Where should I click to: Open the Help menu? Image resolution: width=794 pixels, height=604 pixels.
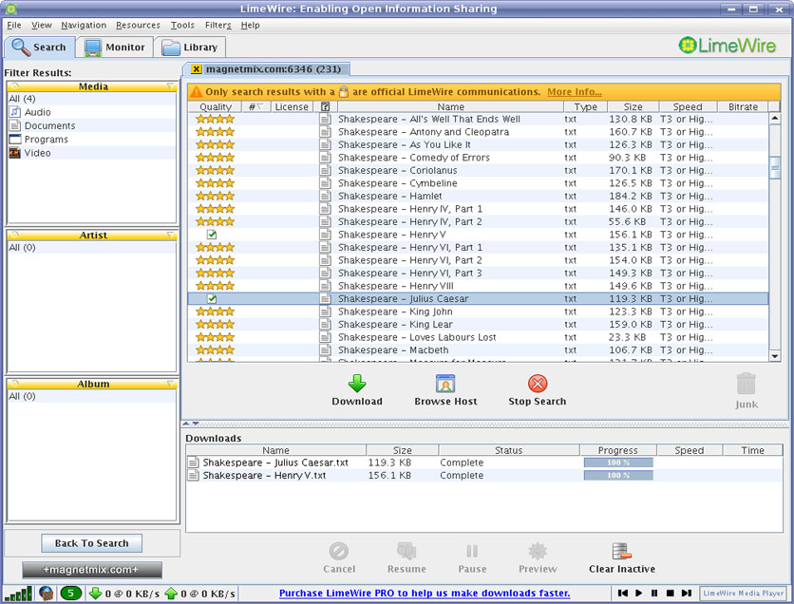250,26
